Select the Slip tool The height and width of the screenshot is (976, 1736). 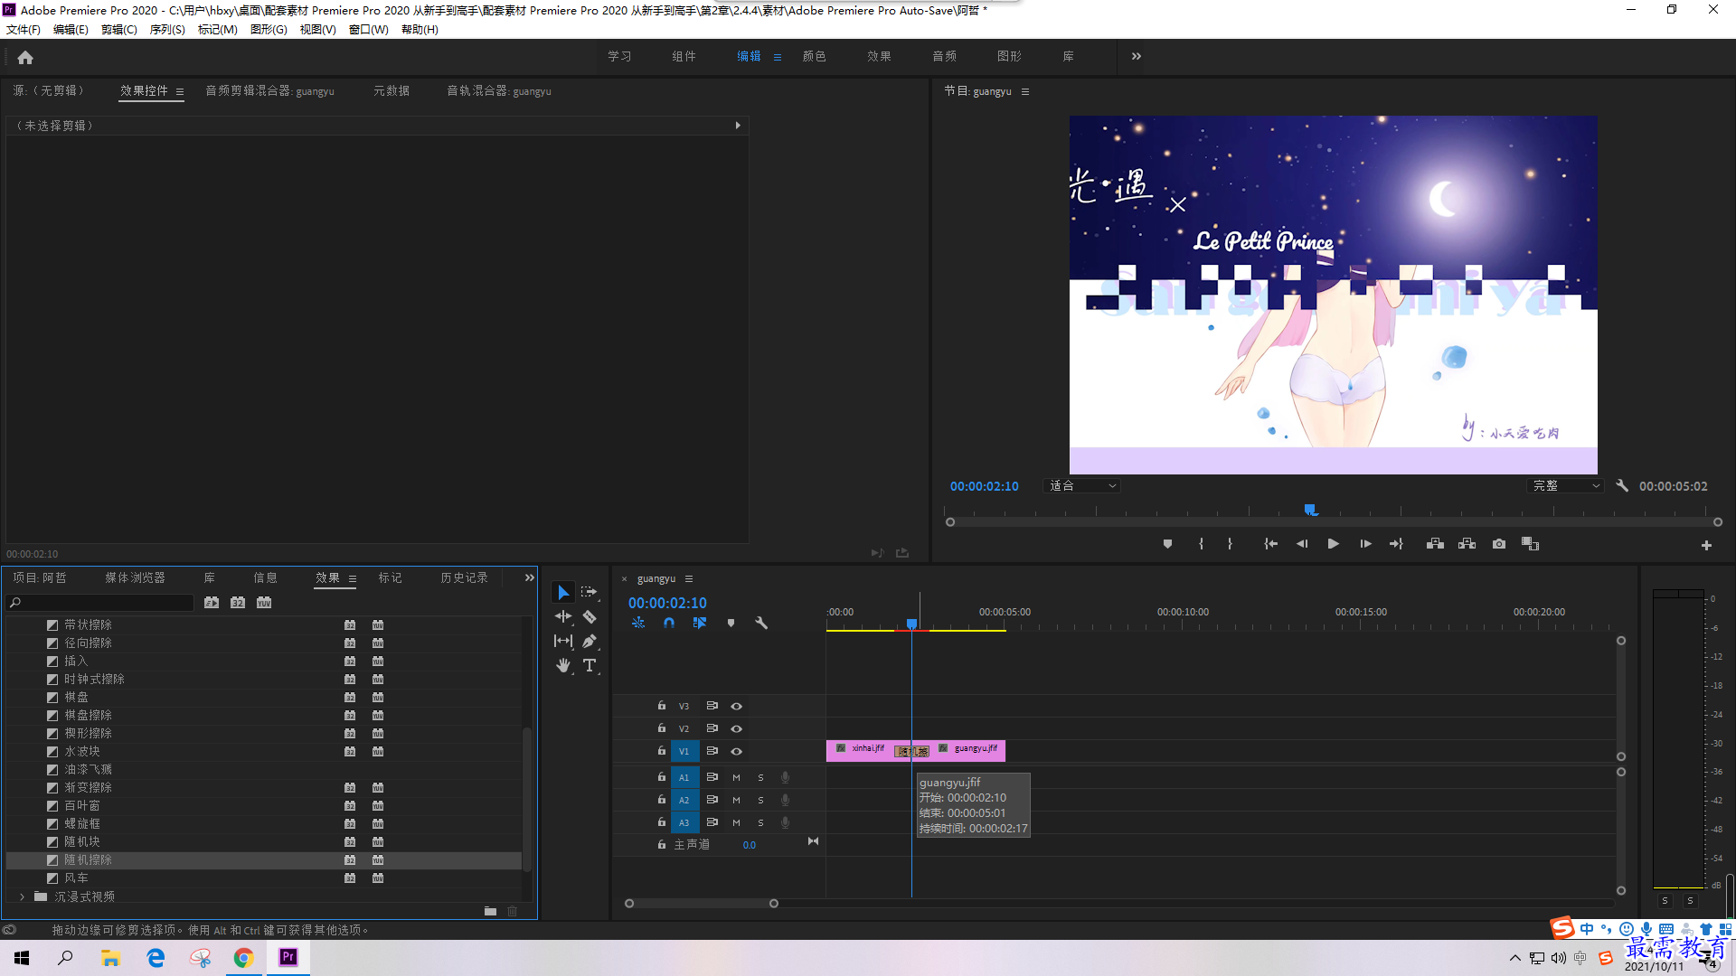click(563, 641)
